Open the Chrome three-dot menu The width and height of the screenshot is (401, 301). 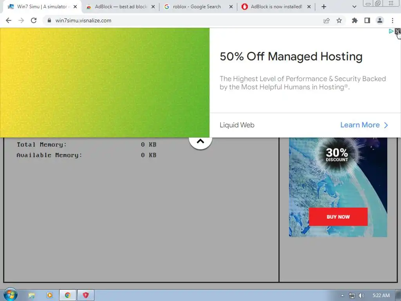coord(392,20)
